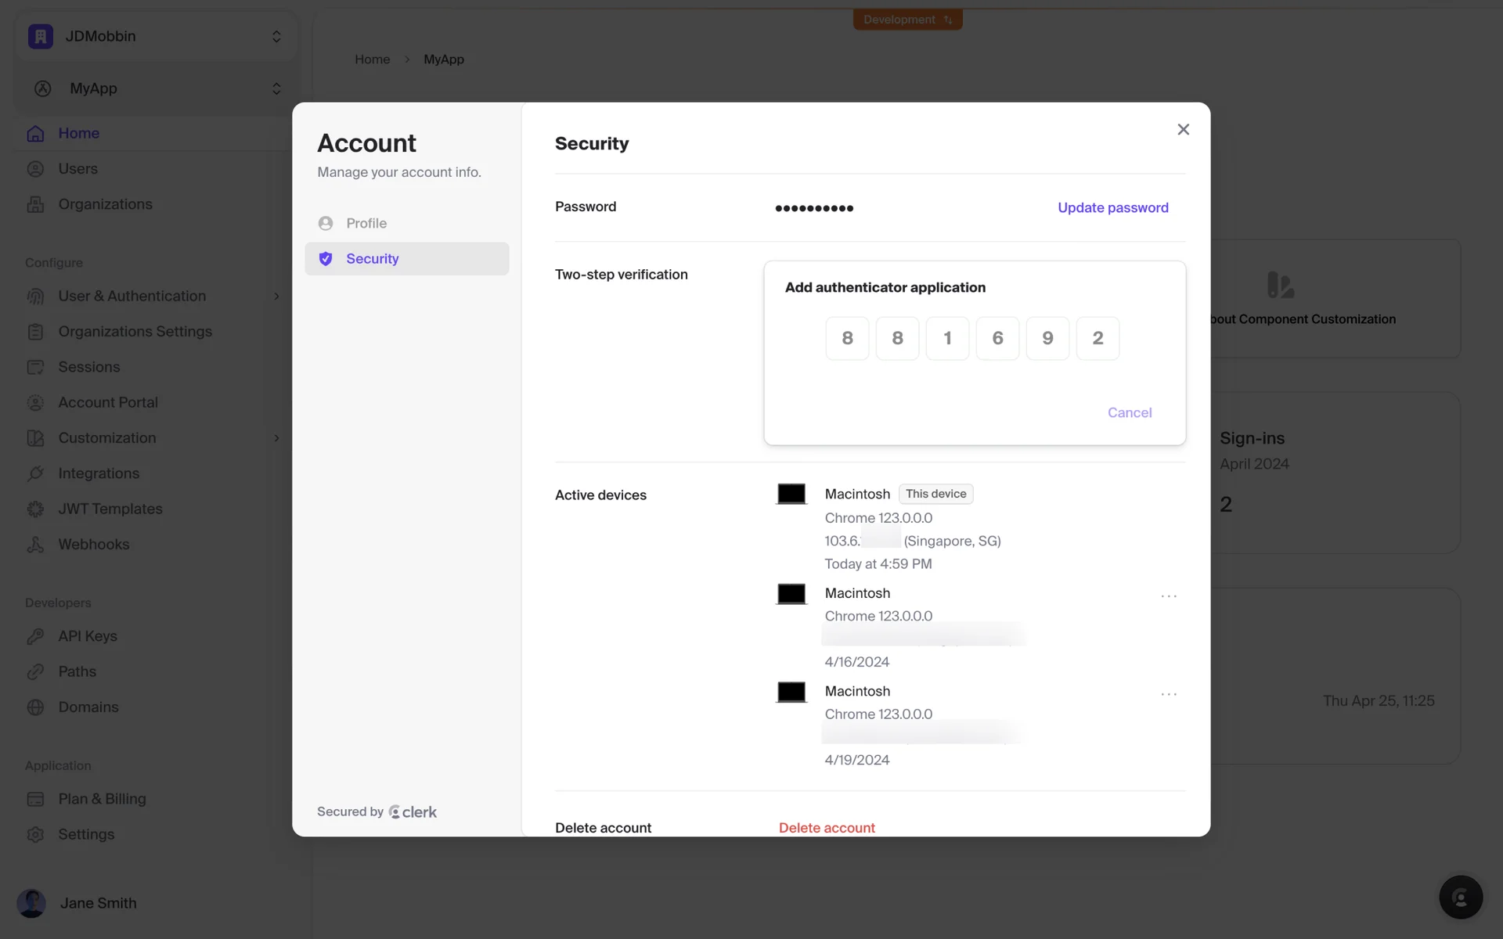Click the Delete account link
The height and width of the screenshot is (939, 1503).
click(x=827, y=827)
